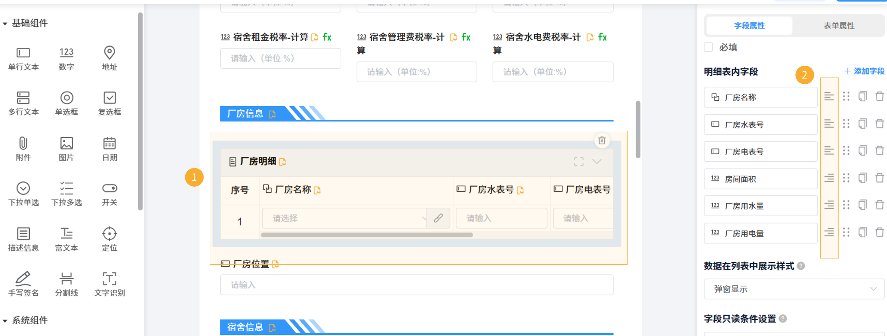The width and height of the screenshot is (887, 336).
Task: Select the 房间面积 field entry
Action: pyautogui.click(x=760, y=179)
